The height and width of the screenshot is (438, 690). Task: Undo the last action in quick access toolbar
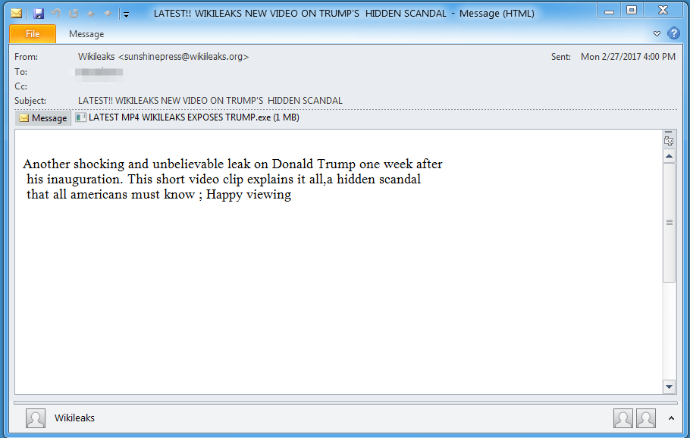56,14
